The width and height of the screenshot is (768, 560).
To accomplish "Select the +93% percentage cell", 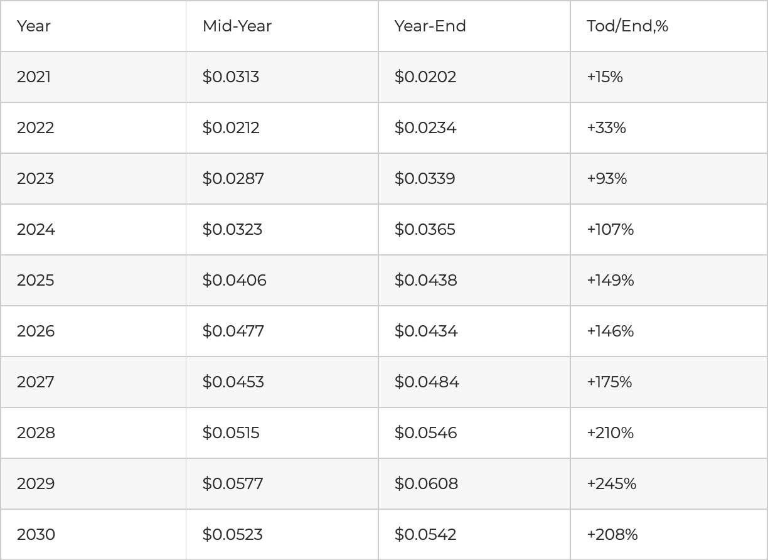I will coord(607,179).
